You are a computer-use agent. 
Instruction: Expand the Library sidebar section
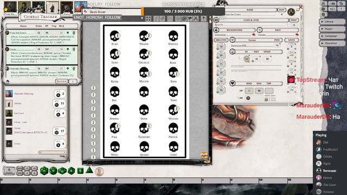(x=332, y=22)
